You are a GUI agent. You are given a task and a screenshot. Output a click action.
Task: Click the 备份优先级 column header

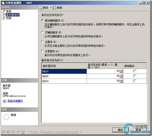(105, 66)
